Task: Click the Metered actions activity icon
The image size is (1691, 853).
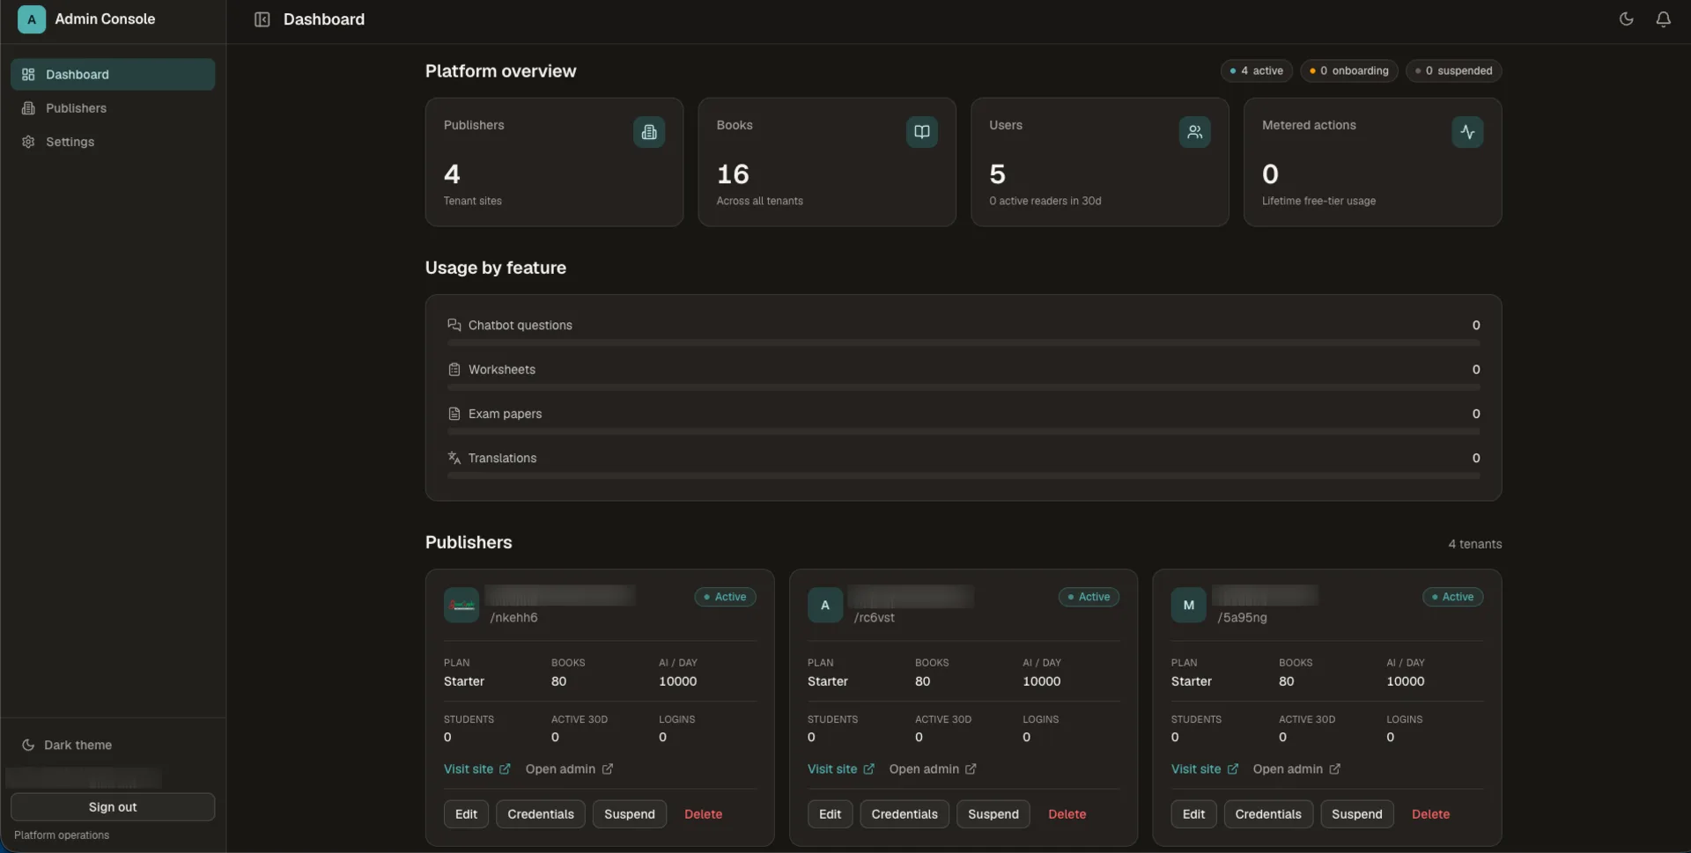Action: click(x=1467, y=132)
